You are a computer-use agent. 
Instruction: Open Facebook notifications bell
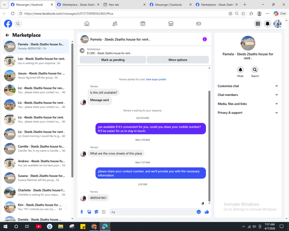pos(268,24)
